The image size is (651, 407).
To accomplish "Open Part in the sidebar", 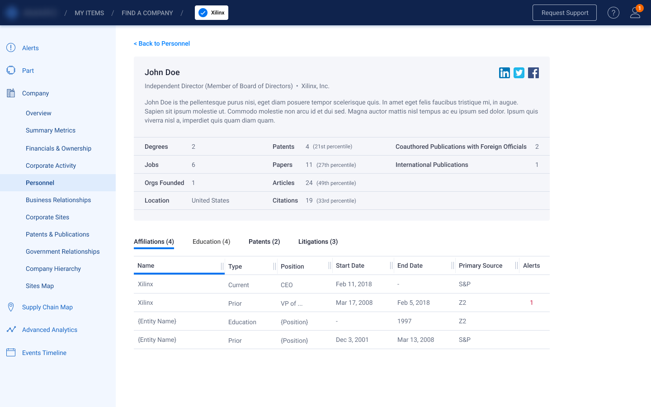I will pos(28,71).
